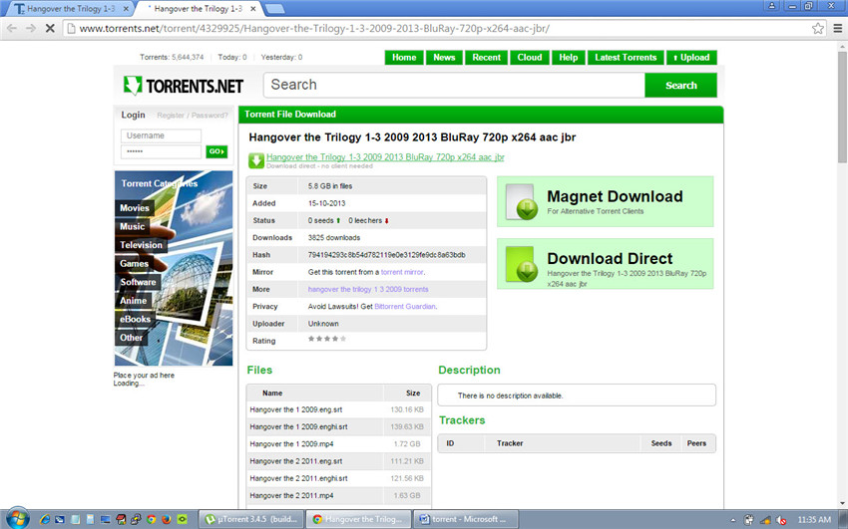Click the small green download icon beside title link
Image resolution: width=848 pixels, height=529 pixels.
pyautogui.click(x=256, y=160)
